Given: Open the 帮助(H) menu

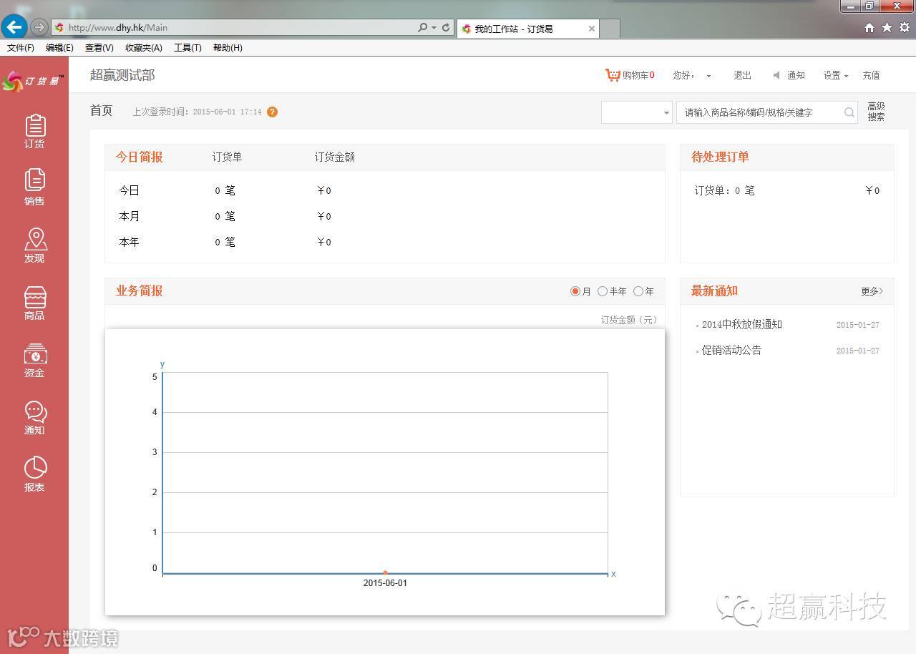Looking at the screenshot, I should pos(228,48).
